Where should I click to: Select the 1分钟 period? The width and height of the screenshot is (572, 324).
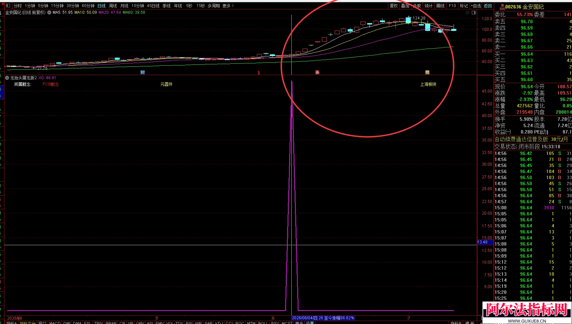point(30,6)
